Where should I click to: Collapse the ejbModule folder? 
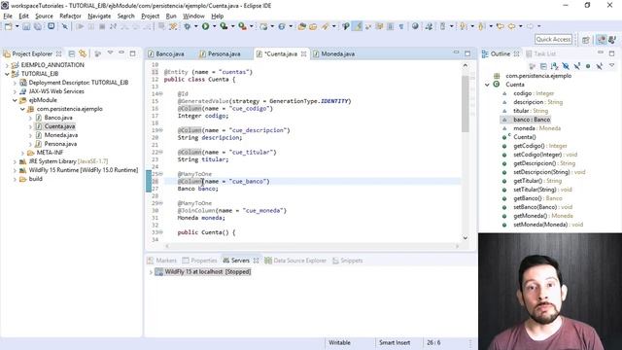pyautogui.click(x=15, y=100)
